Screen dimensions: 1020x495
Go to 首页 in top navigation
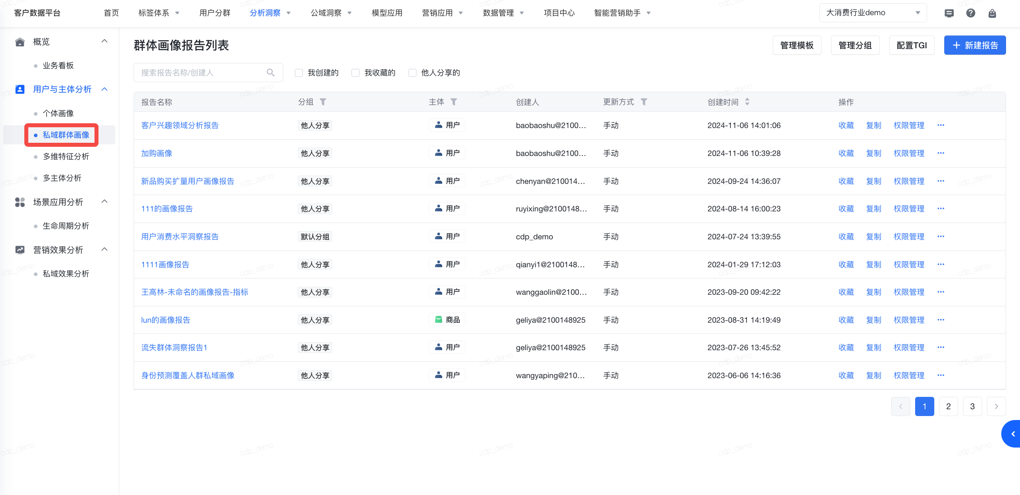click(111, 13)
